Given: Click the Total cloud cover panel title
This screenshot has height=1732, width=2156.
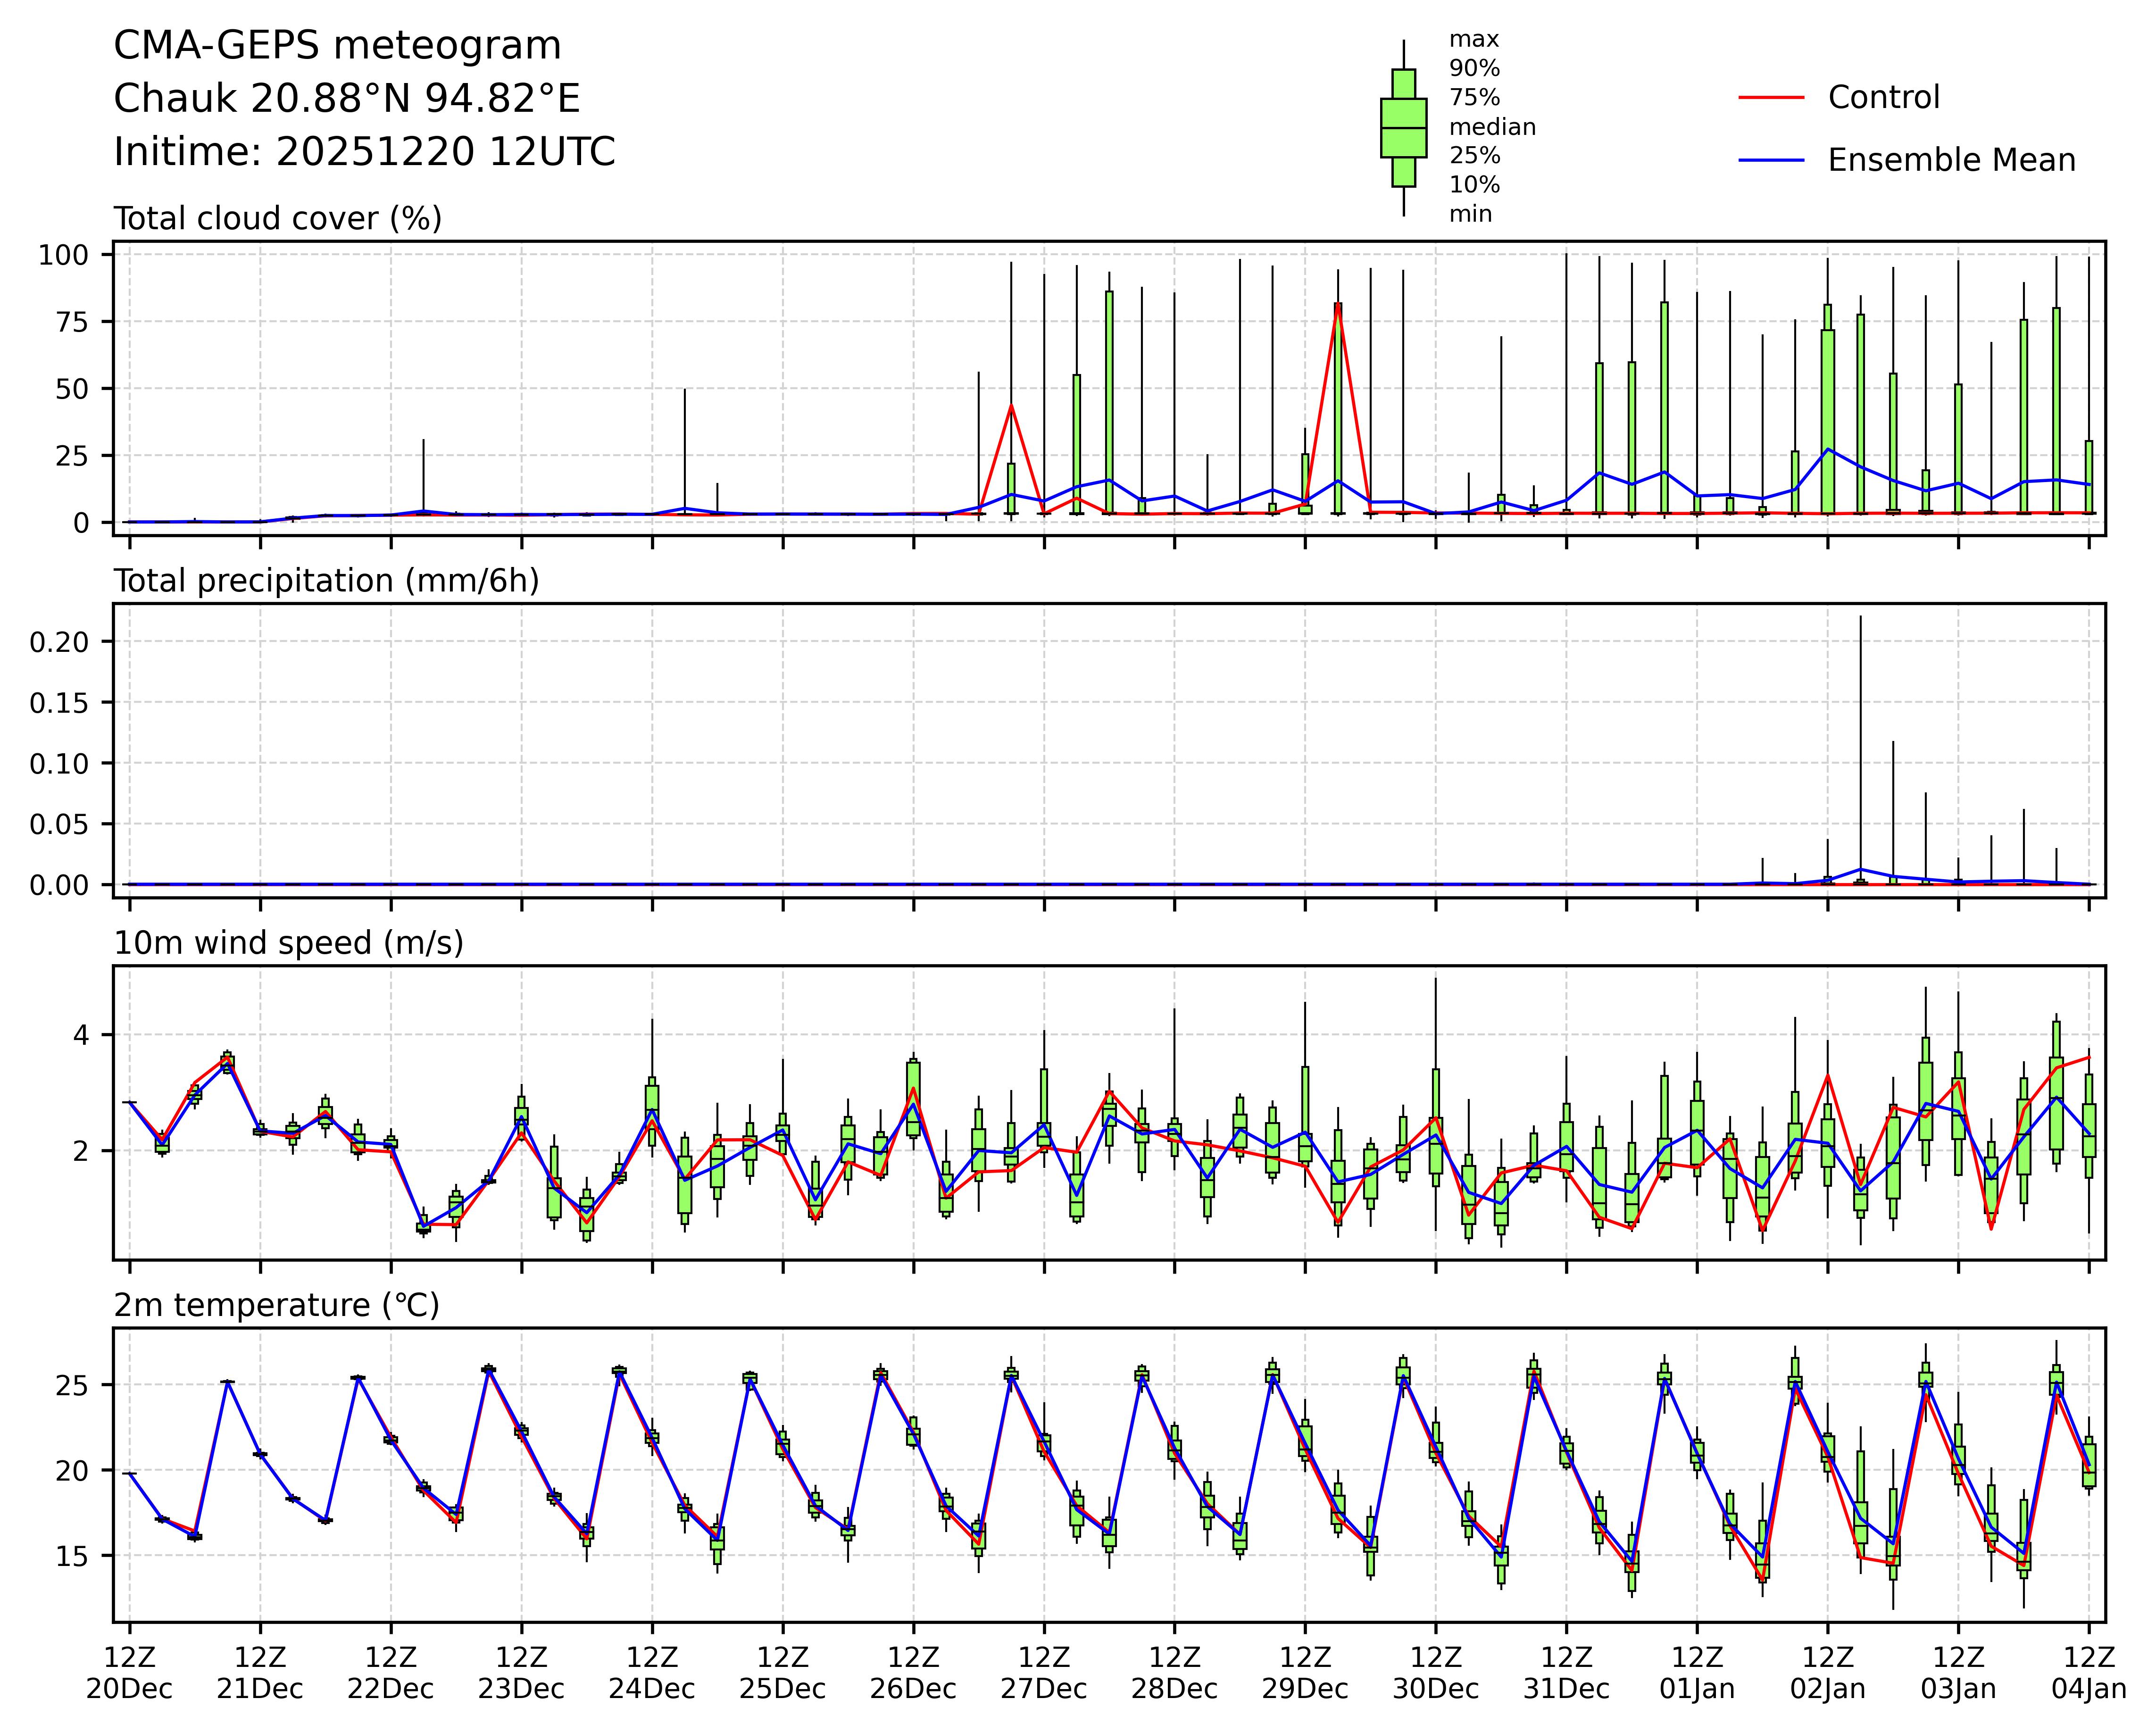Looking at the screenshot, I should click(x=277, y=219).
